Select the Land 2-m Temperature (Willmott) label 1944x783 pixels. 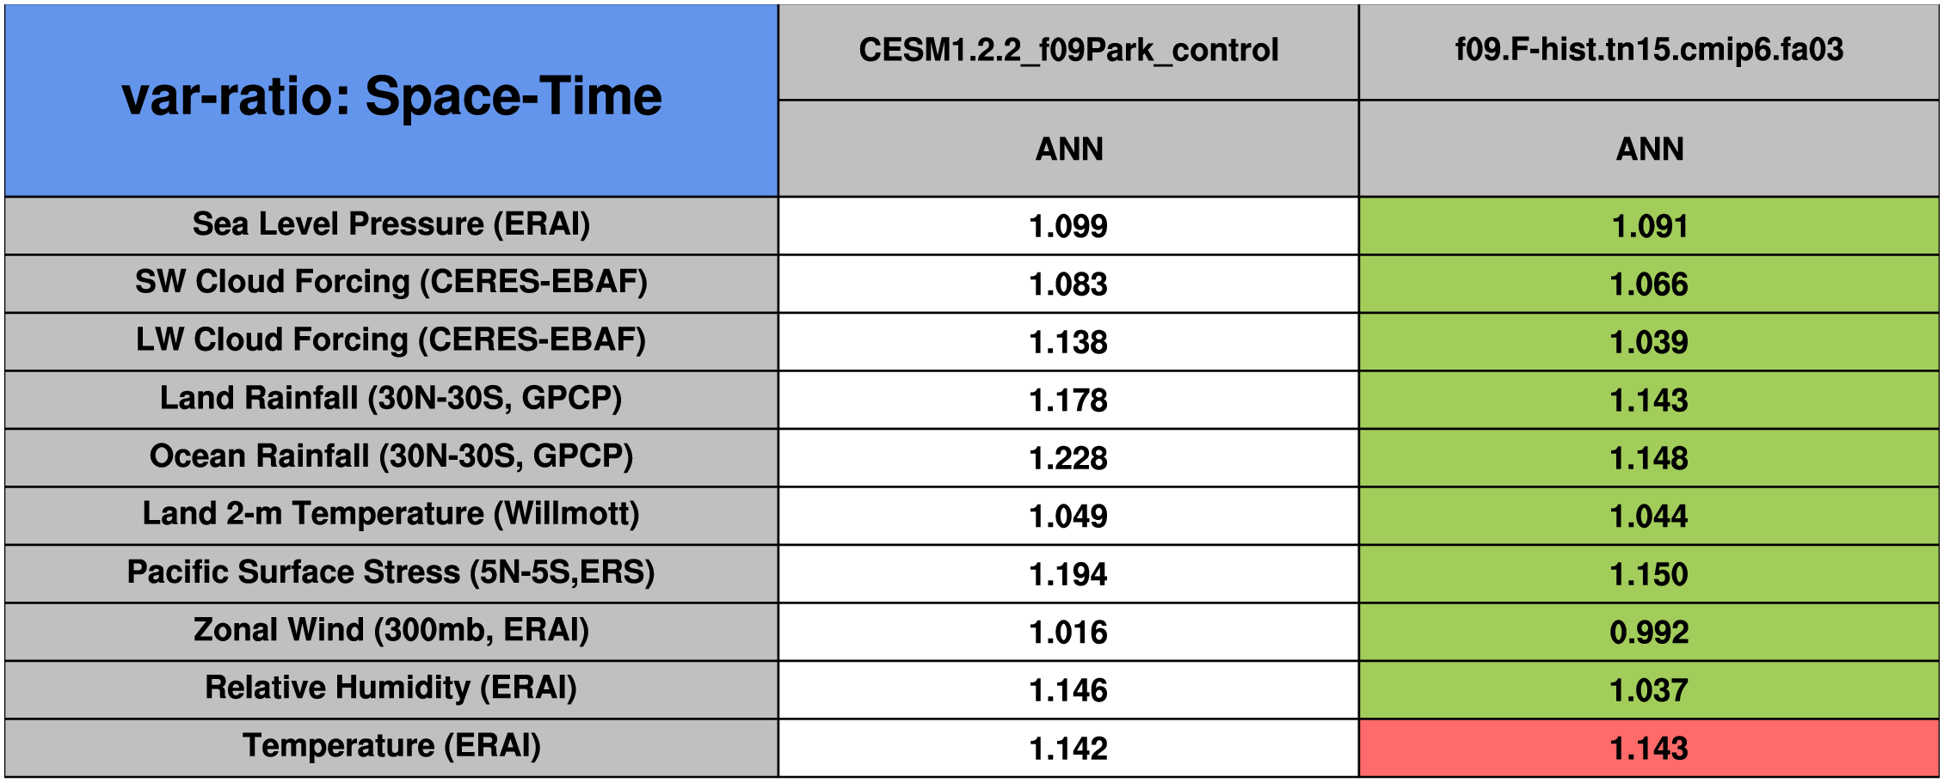tap(391, 515)
